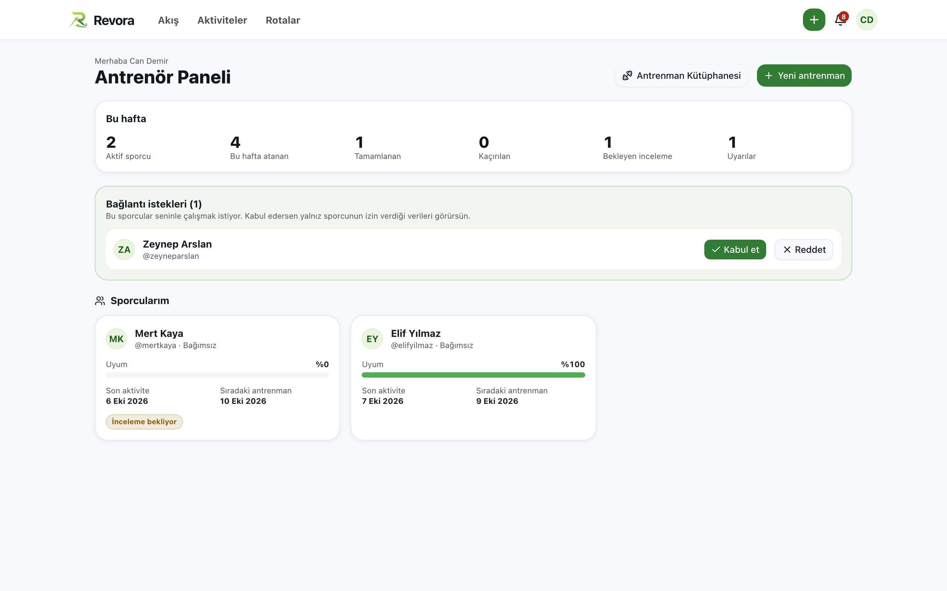
Task: Reject the request with Reddet
Action: [x=804, y=250]
